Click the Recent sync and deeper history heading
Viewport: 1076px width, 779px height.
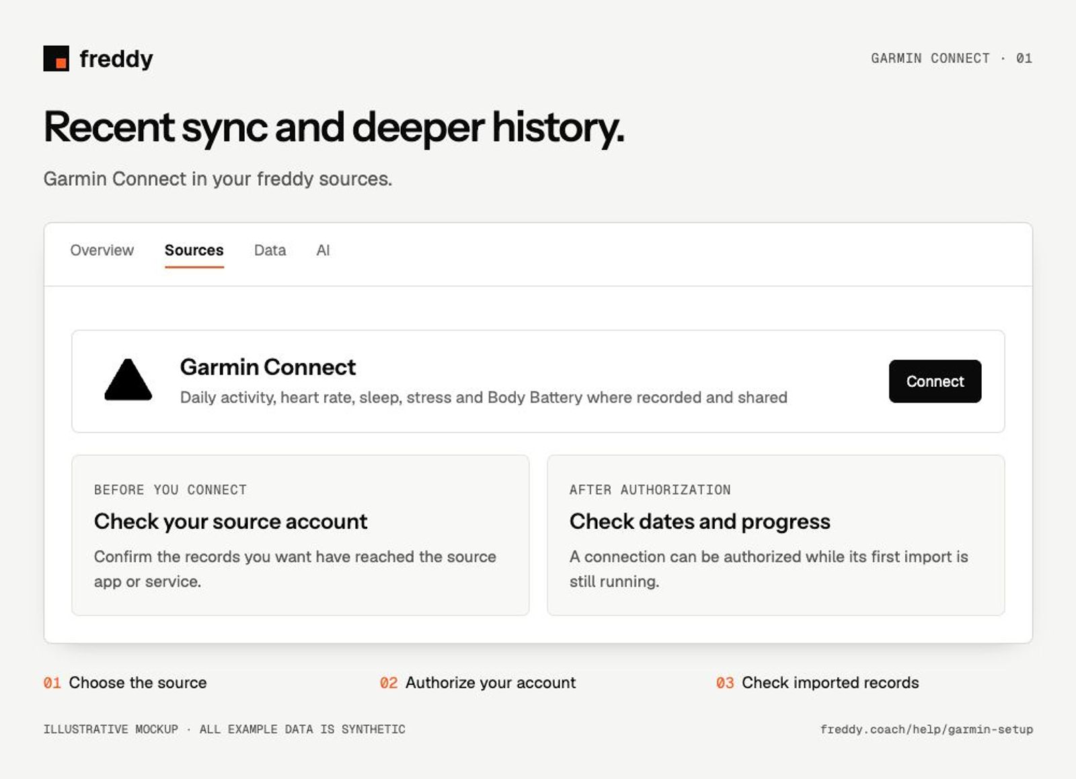[x=334, y=128]
